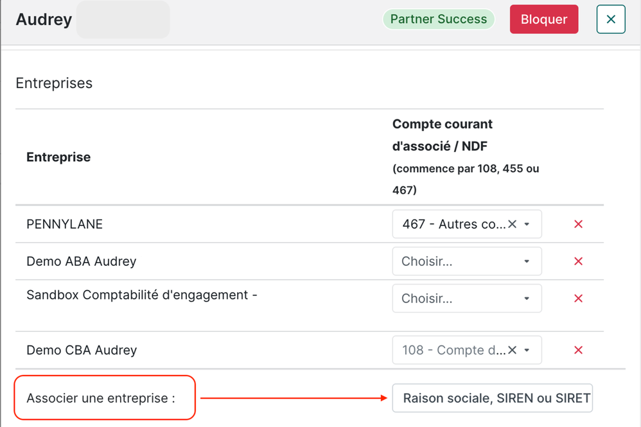Click the Entreprise column header
Viewport: 641px width, 427px height.
pyautogui.click(x=58, y=157)
